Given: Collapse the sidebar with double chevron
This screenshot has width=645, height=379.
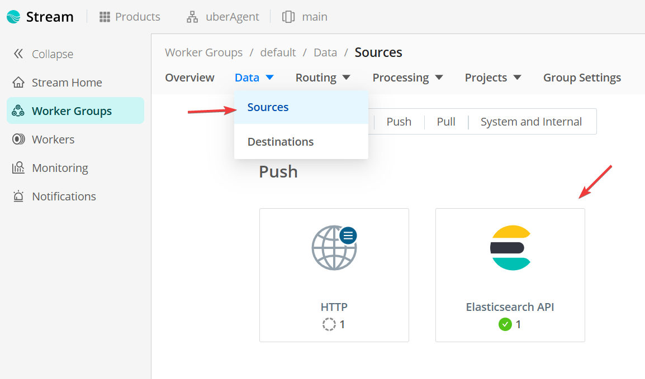Looking at the screenshot, I should [19, 54].
